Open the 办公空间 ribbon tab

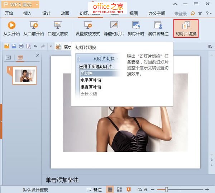click(x=157, y=13)
